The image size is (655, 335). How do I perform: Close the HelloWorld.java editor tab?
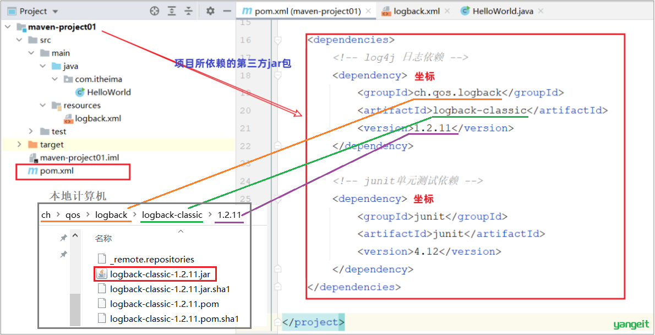(541, 12)
